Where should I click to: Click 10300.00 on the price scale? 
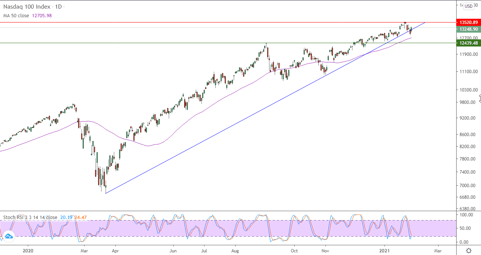(469, 90)
